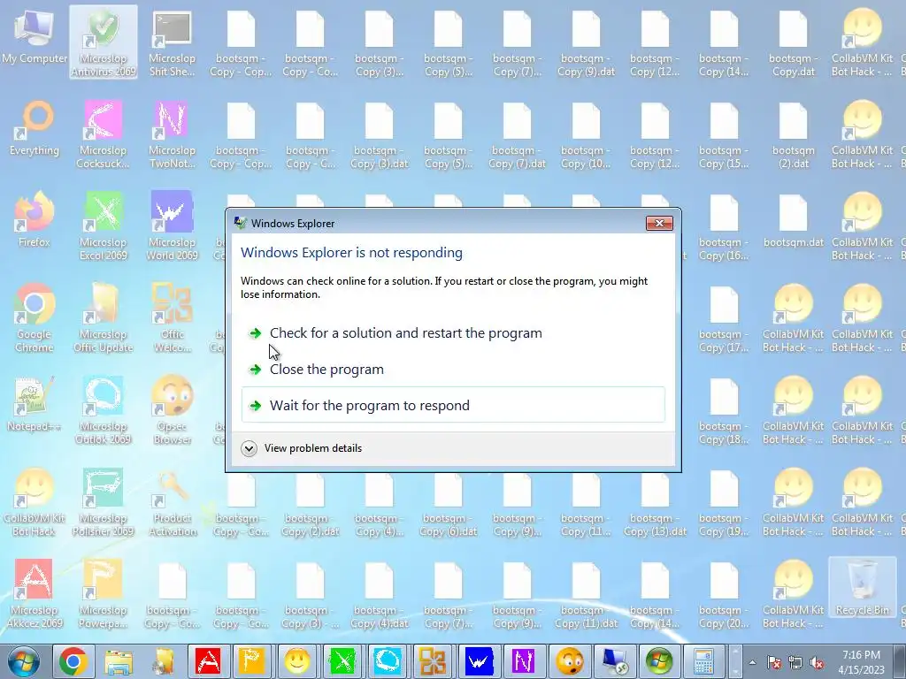Screen dimensions: 906x679
Task: Select the Microslop Excel 2069 desktop shortcut
Action: tap(104, 226)
